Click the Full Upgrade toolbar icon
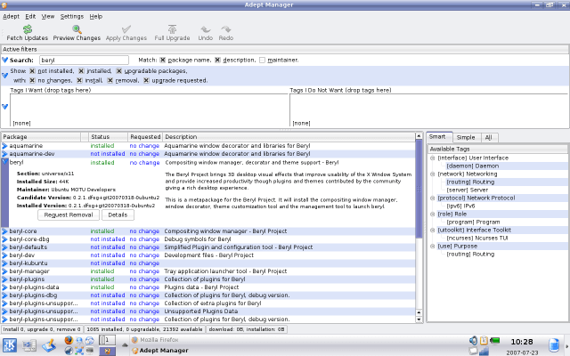The width and height of the screenshot is (570, 356). click(172, 29)
